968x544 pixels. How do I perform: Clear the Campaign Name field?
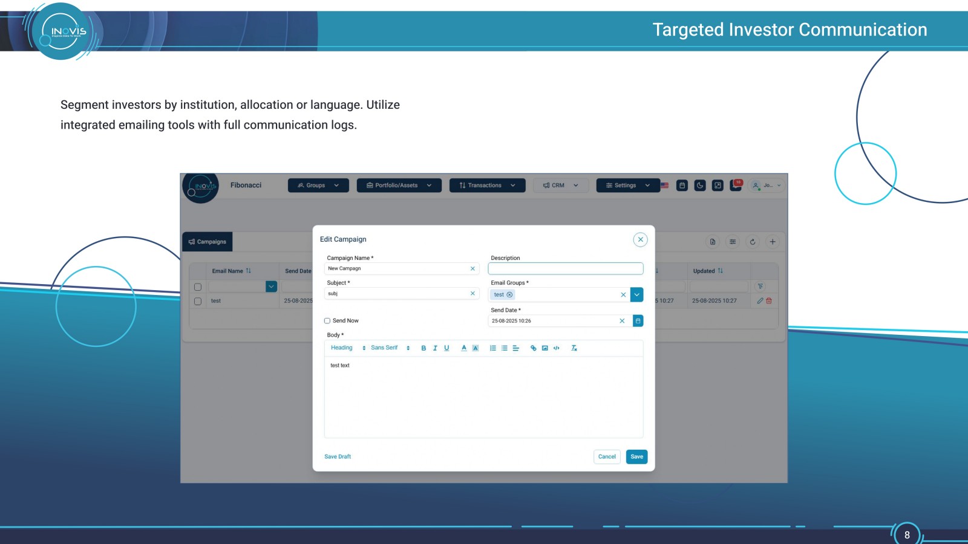[x=473, y=268]
